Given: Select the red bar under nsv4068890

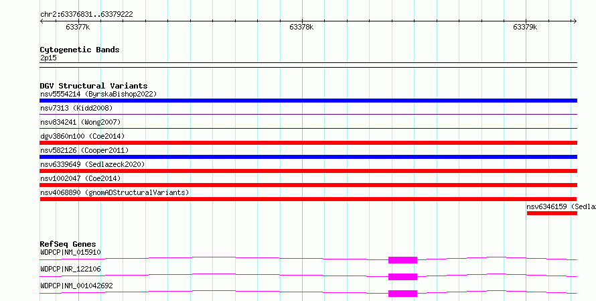Looking at the screenshot, I should click(308, 199).
